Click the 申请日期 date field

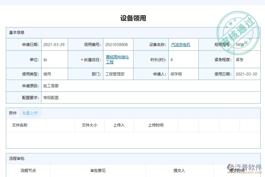54,44
